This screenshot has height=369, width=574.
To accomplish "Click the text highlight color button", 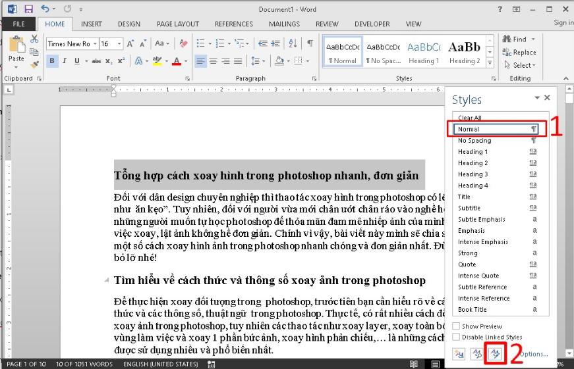I will pos(157,61).
